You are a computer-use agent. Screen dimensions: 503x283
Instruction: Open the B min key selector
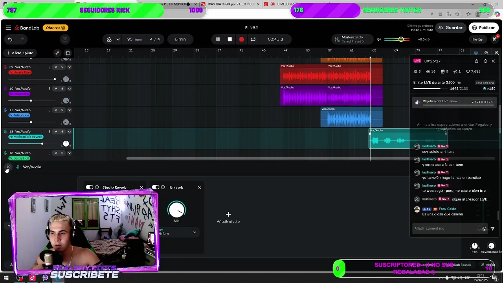point(180,39)
